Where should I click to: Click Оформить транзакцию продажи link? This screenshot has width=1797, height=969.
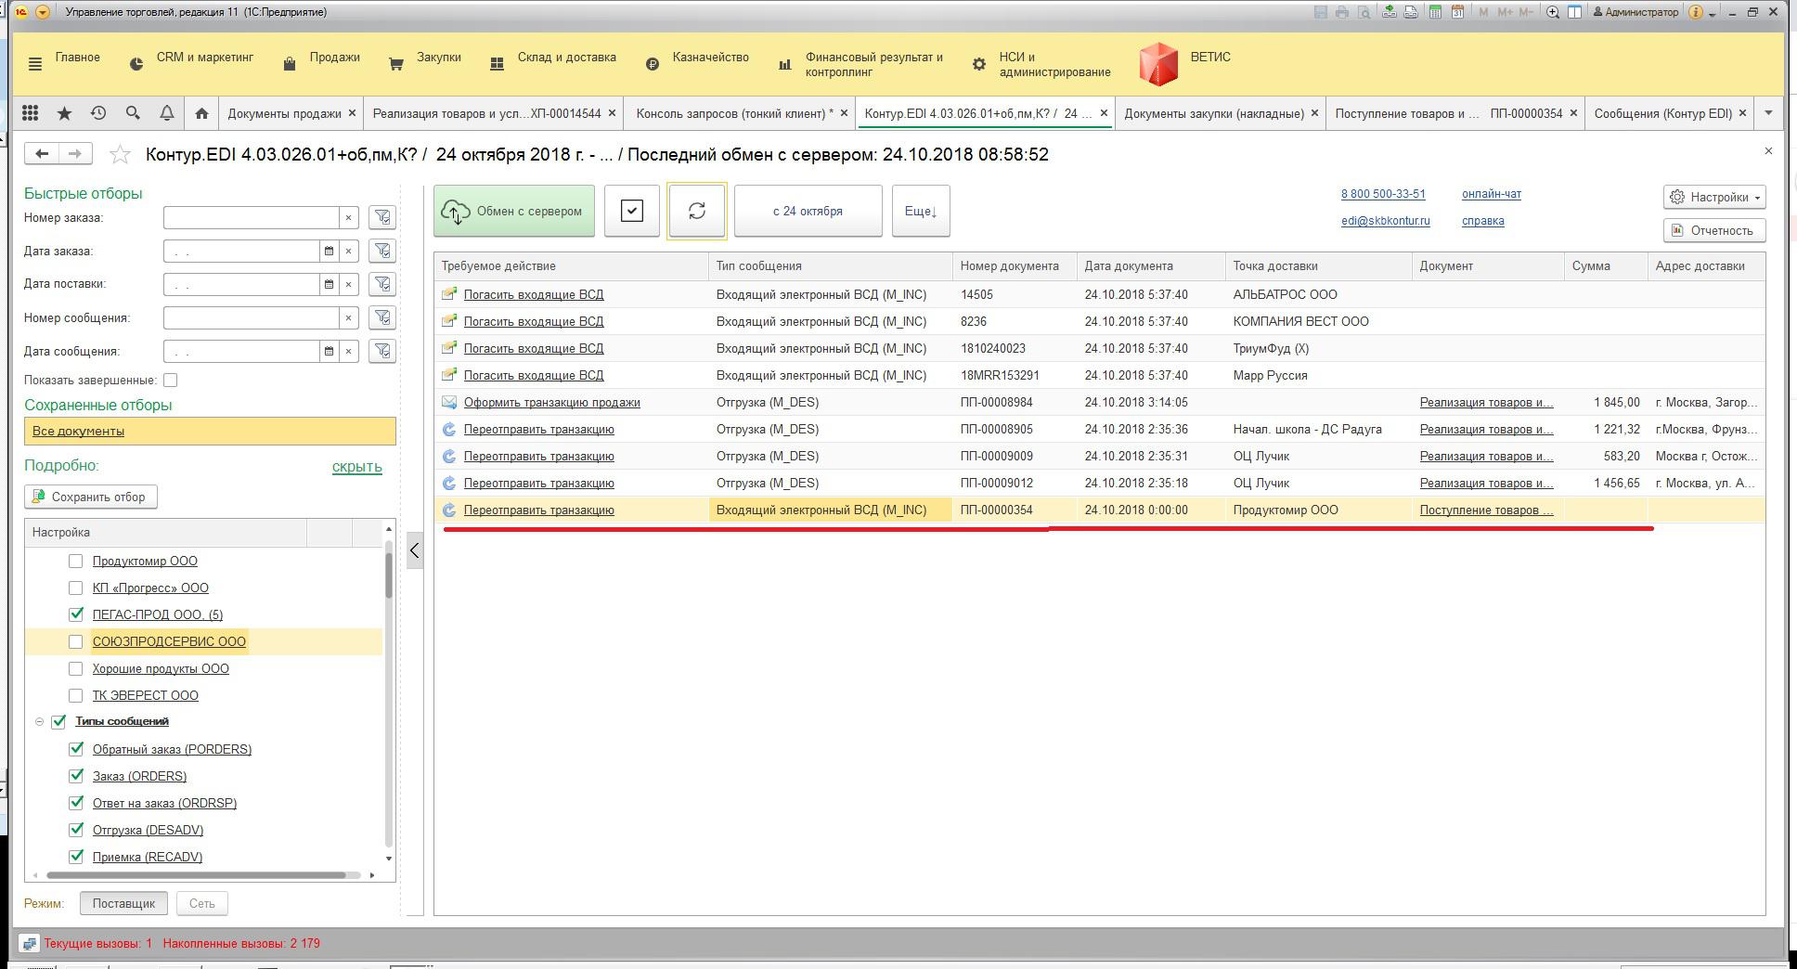click(x=551, y=402)
